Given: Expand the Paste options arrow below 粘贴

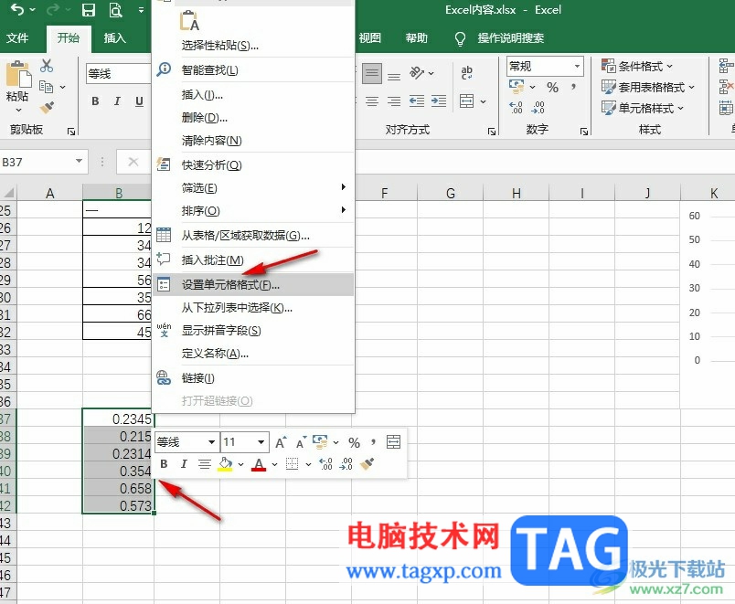Looking at the screenshot, I should (18, 110).
